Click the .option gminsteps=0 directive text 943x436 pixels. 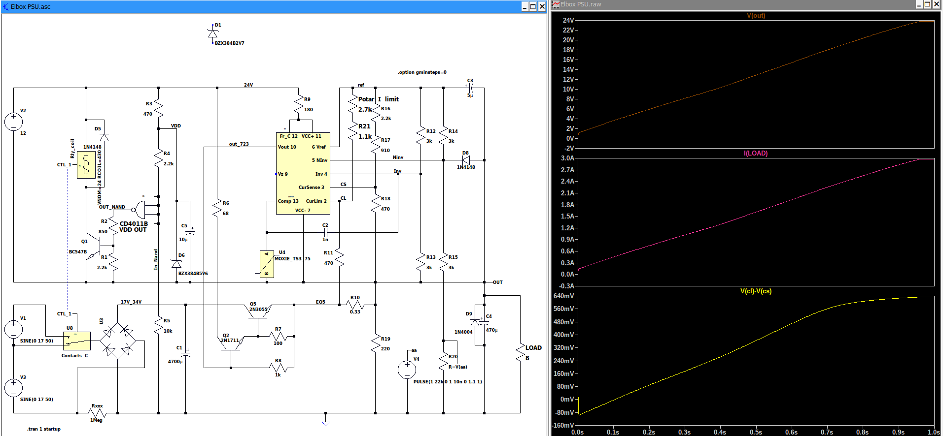pyautogui.click(x=422, y=72)
